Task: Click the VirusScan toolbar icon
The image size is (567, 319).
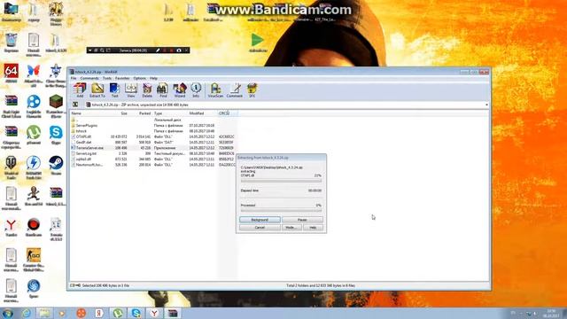Action: pyautogui.click(x=215, y=90)
